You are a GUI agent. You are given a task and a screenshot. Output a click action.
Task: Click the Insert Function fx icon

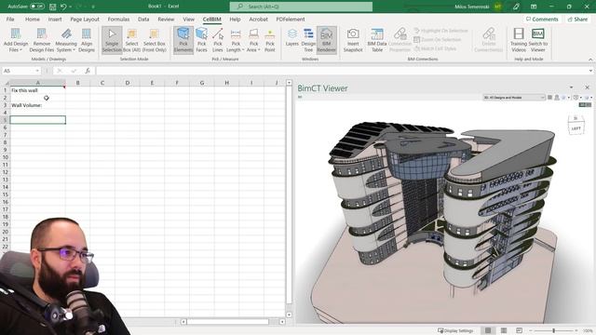point(88,71)
